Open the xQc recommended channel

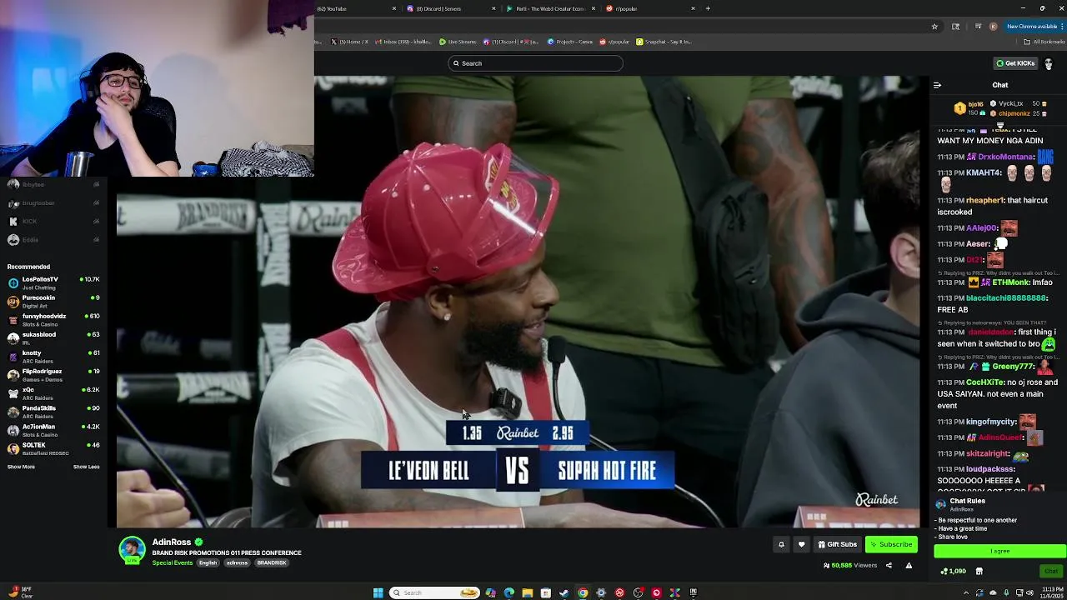pyautogui.click(x=53, y=392)
